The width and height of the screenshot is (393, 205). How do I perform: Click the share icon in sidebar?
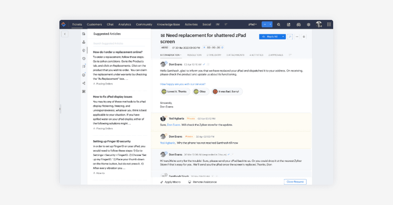tap(84, 83)
